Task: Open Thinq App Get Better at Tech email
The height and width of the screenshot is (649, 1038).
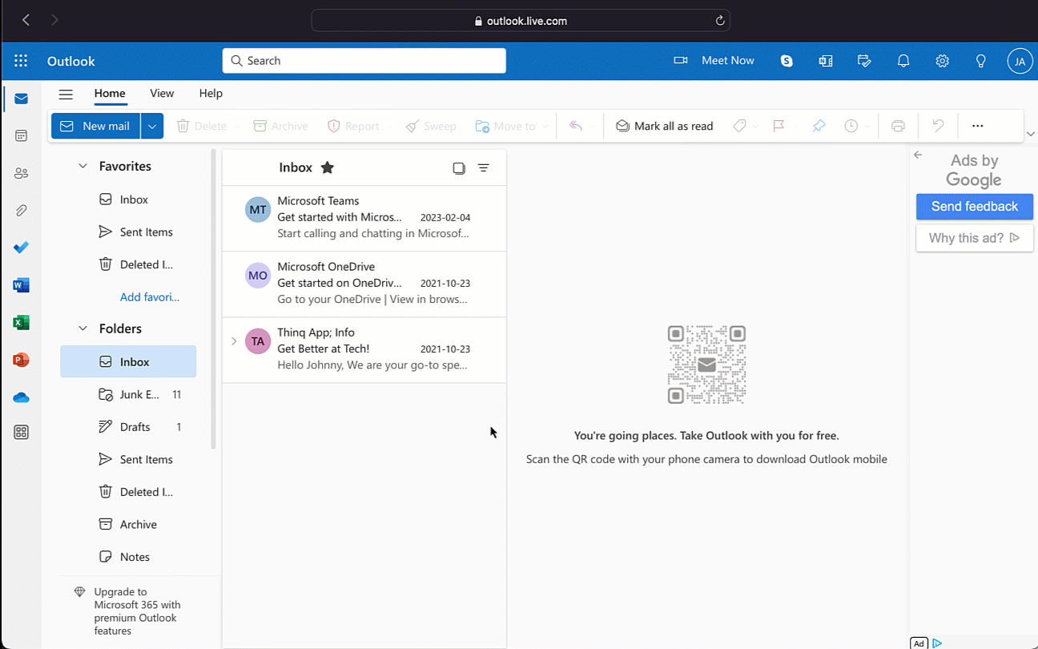Action: coord(364,350)
